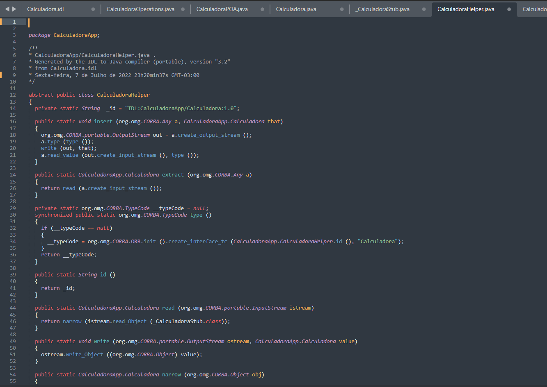The image size is (547, 387).
Task: Click 'return __typeCode;' on line 36
Action: click(x=69, y=254)
